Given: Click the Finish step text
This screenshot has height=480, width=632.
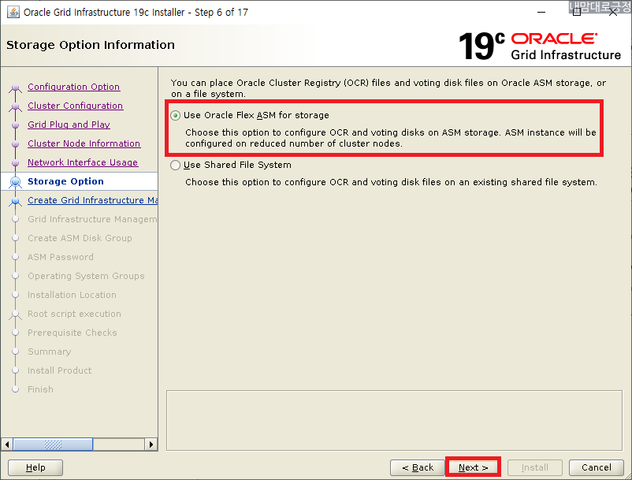Looking at the screenshot, I should (40, 389).
